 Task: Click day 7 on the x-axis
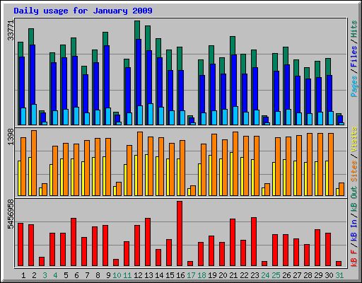click(x=87, y=275)
